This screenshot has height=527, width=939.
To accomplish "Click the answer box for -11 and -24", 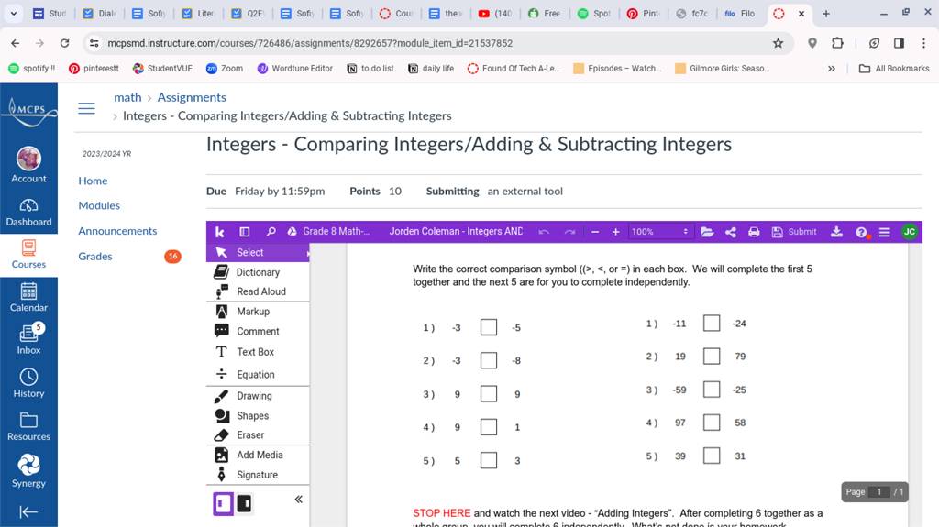I will click(712, 324).
